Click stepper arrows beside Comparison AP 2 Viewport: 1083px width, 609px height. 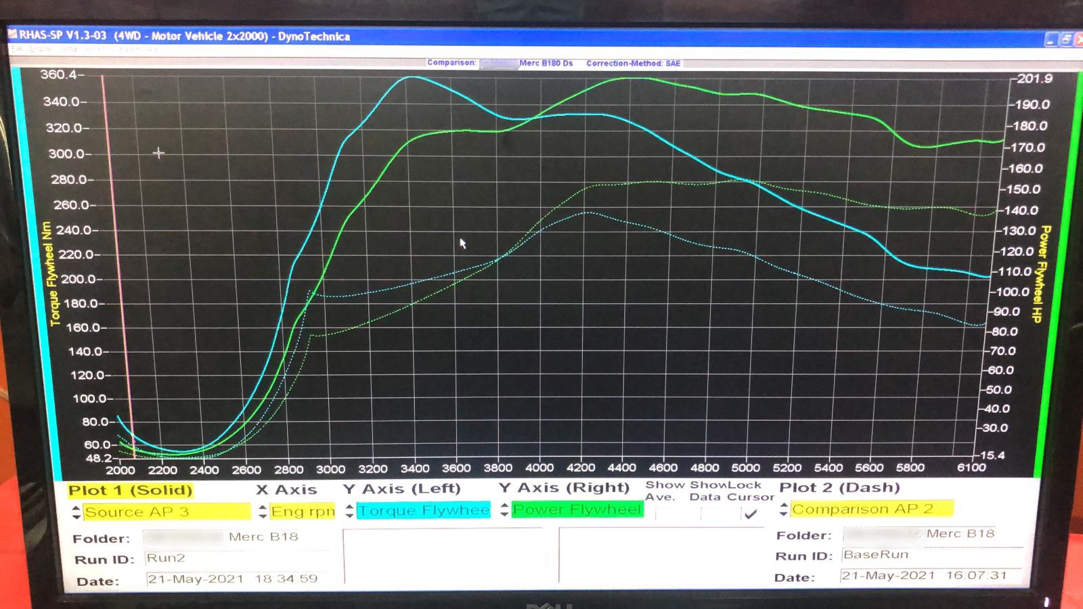784,510
